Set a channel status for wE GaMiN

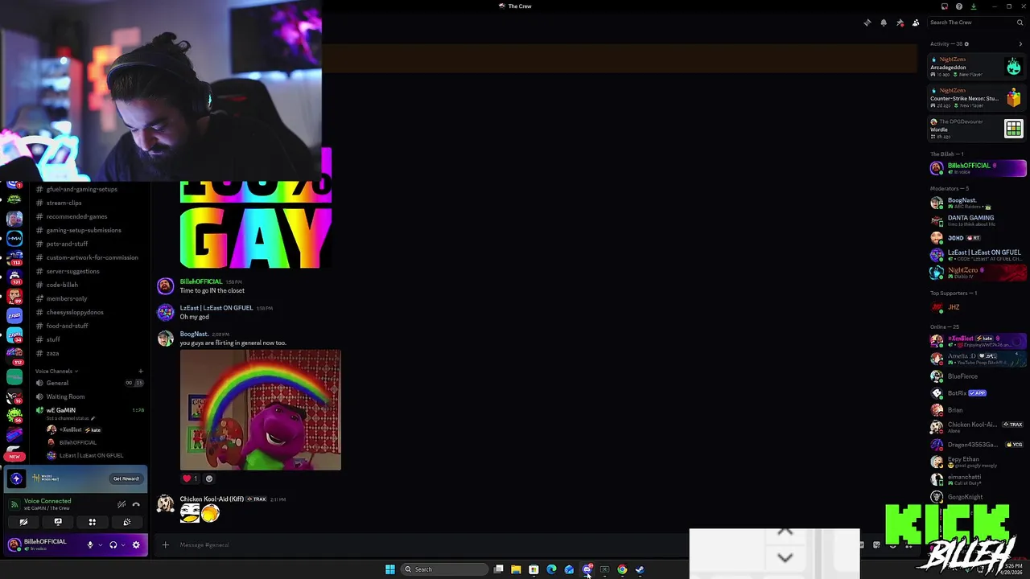(71, 418)
